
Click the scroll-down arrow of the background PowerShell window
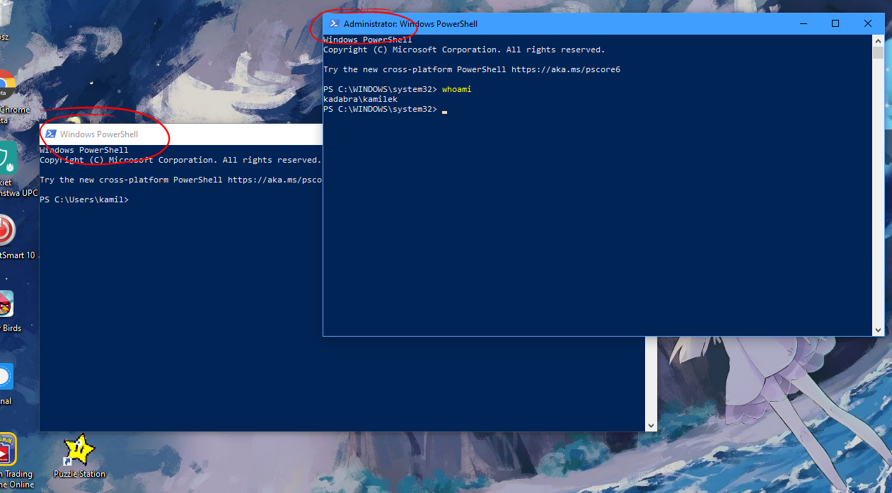click(x=651, y=425)
